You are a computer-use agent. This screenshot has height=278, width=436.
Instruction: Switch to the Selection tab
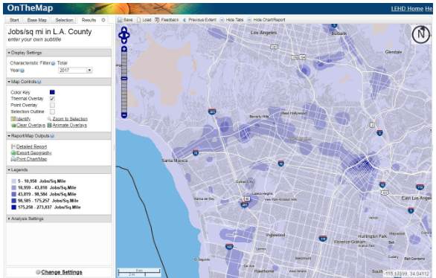click(x=64, y=20)
